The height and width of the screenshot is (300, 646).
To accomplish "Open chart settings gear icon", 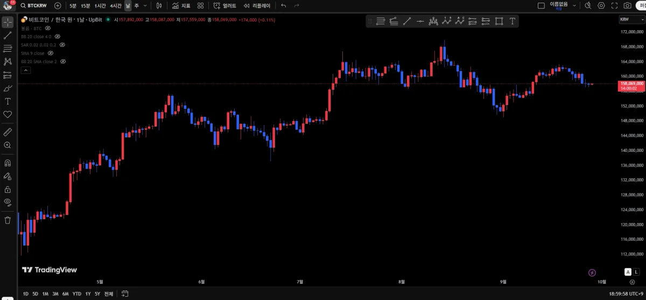I will pyautogui.click(x=601, y=5).
